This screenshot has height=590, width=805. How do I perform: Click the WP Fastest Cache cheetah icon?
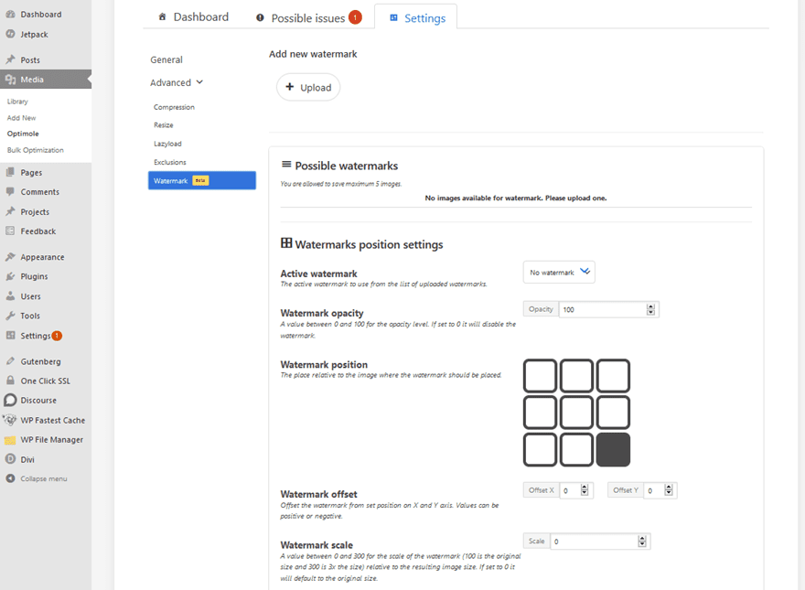(11, 420)
